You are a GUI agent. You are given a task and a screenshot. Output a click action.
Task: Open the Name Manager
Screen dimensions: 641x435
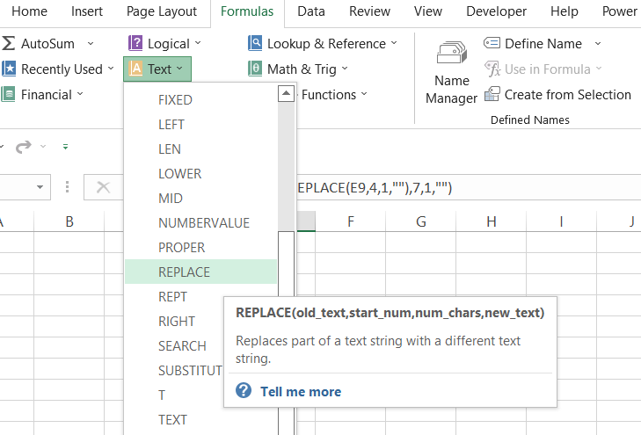(x=451, y=74)
